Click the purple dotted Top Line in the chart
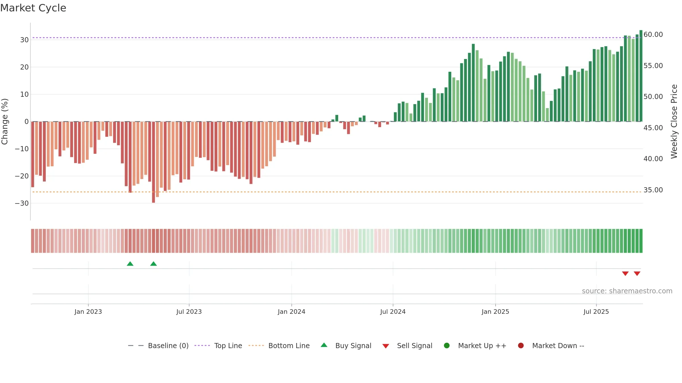The height and width of the screenshot is (383, 682). pos(337,37)
